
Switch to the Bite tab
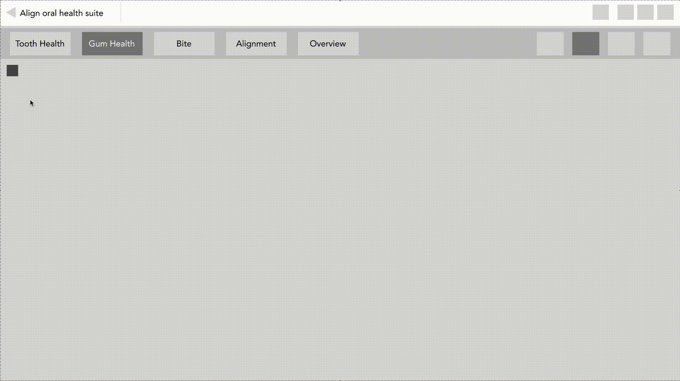[184, 44]
